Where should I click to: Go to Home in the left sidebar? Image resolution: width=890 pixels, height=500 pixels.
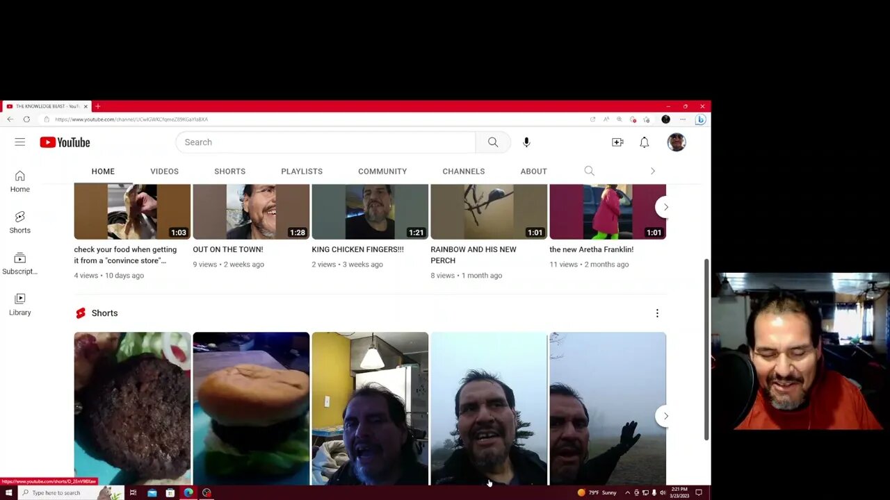click(19, 181)
